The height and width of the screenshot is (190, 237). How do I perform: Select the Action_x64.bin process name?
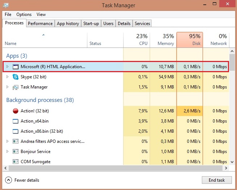pos(34,121)
